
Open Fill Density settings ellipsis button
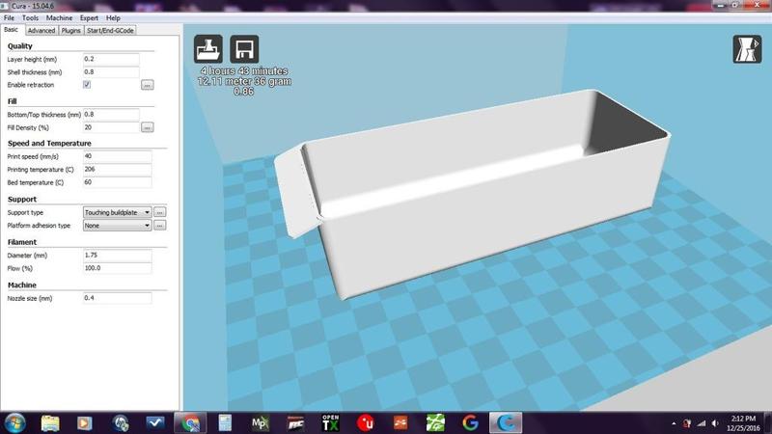point(148,127)
